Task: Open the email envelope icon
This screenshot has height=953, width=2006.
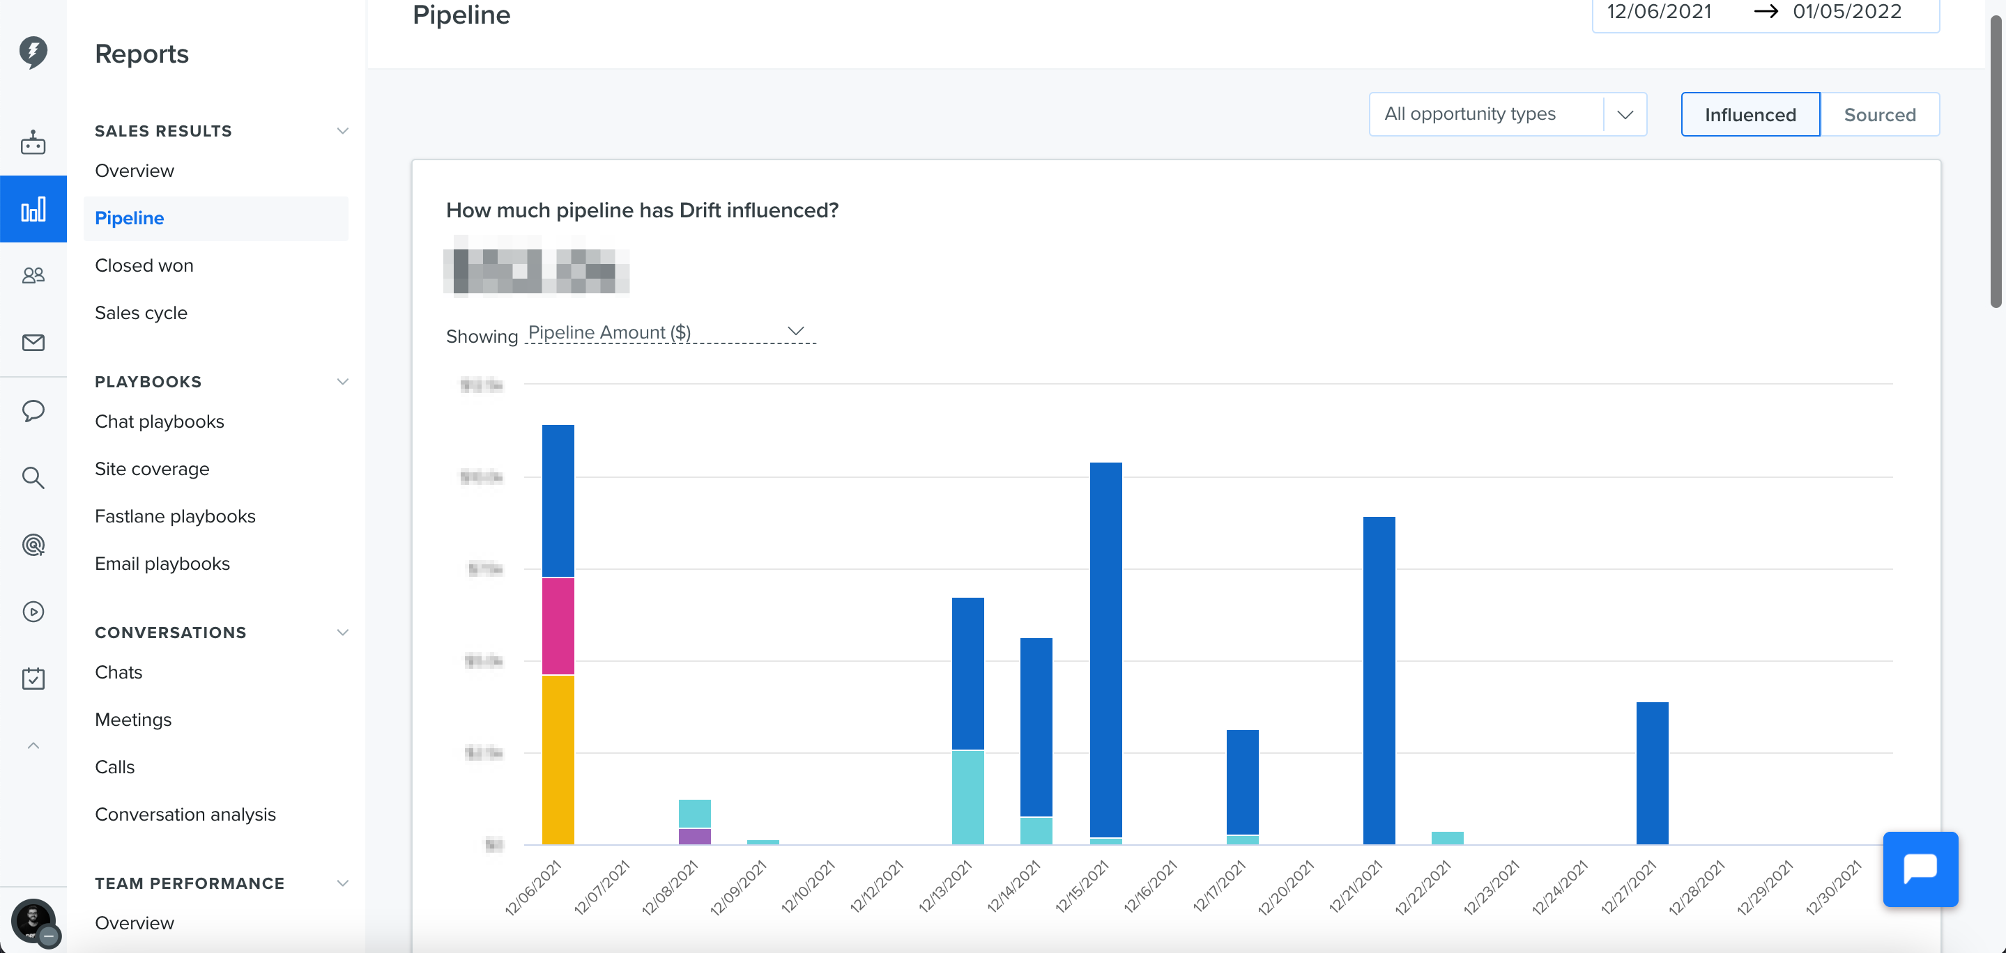Action: click(33, 343)
